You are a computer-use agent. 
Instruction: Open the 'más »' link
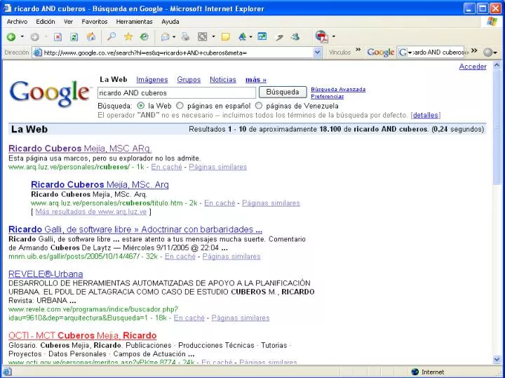pyautogui.click(x=256, y=79)
